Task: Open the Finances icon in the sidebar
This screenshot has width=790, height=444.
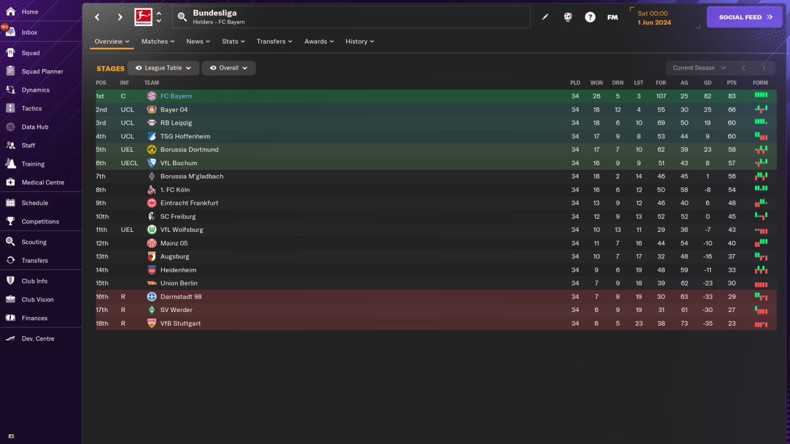Action: (x=10, y=318)
